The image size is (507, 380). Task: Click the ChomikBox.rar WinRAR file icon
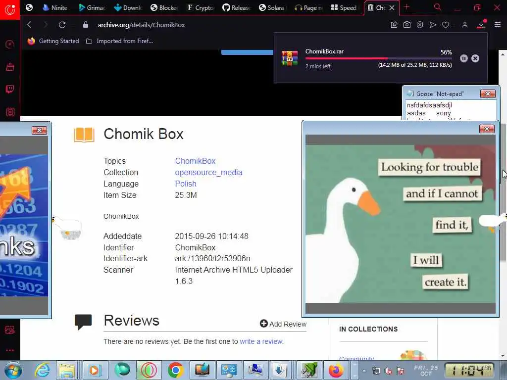tap(290, 58)
